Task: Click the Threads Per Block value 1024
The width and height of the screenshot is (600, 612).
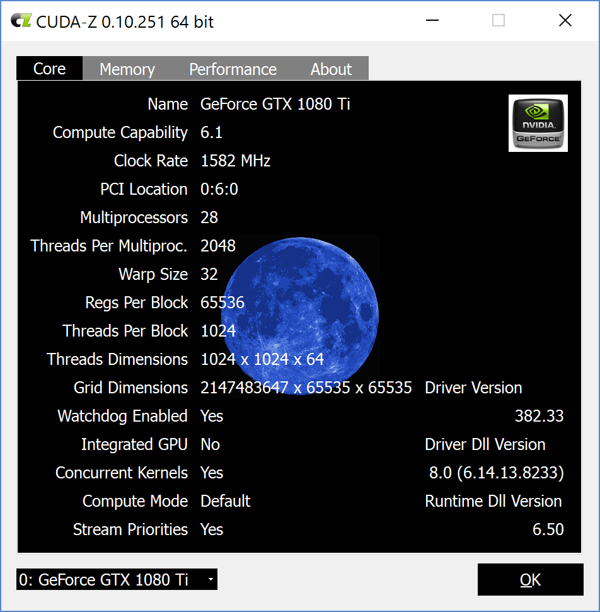Action: [x=218, y=331]
